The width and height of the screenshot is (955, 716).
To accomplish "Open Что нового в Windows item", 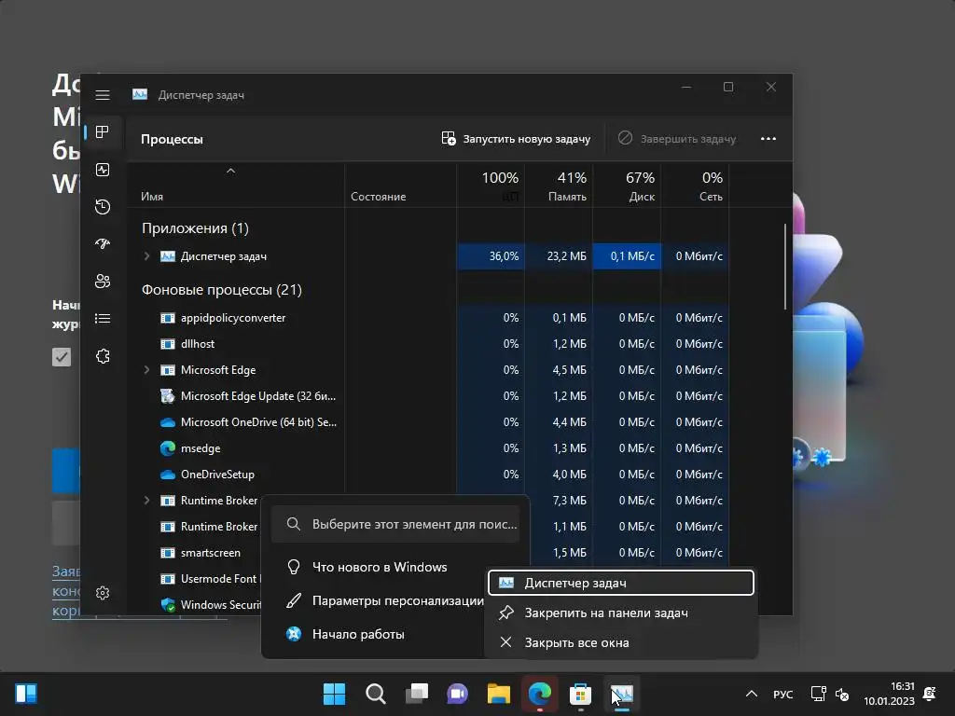I will 379,568.
